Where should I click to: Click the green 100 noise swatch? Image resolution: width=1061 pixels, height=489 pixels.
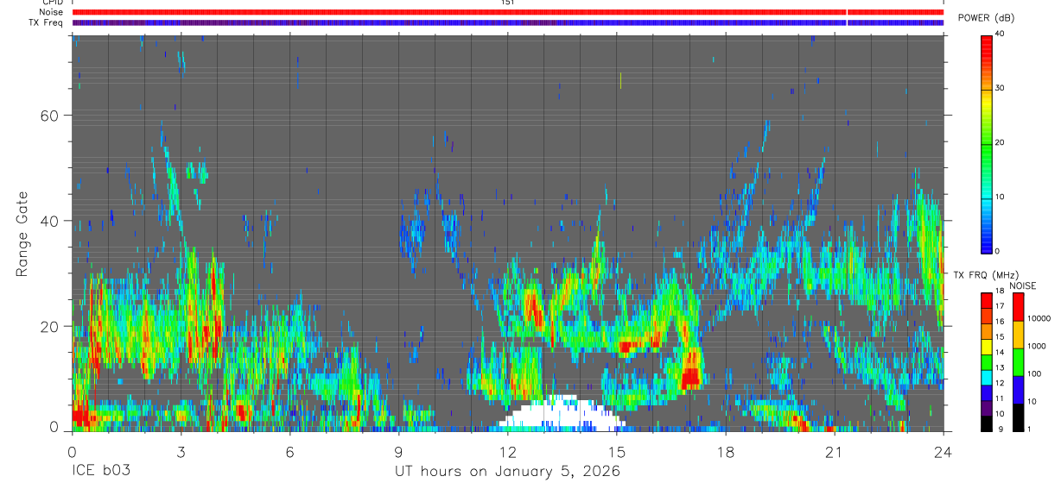click(1018, 362)
